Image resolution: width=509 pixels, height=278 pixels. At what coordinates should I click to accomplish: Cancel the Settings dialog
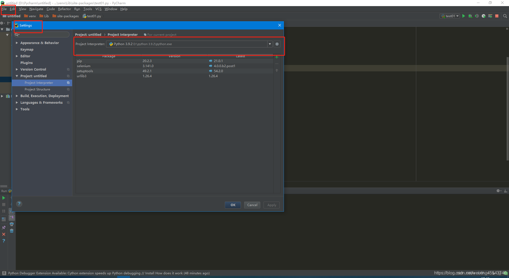(x=252, y=205)
